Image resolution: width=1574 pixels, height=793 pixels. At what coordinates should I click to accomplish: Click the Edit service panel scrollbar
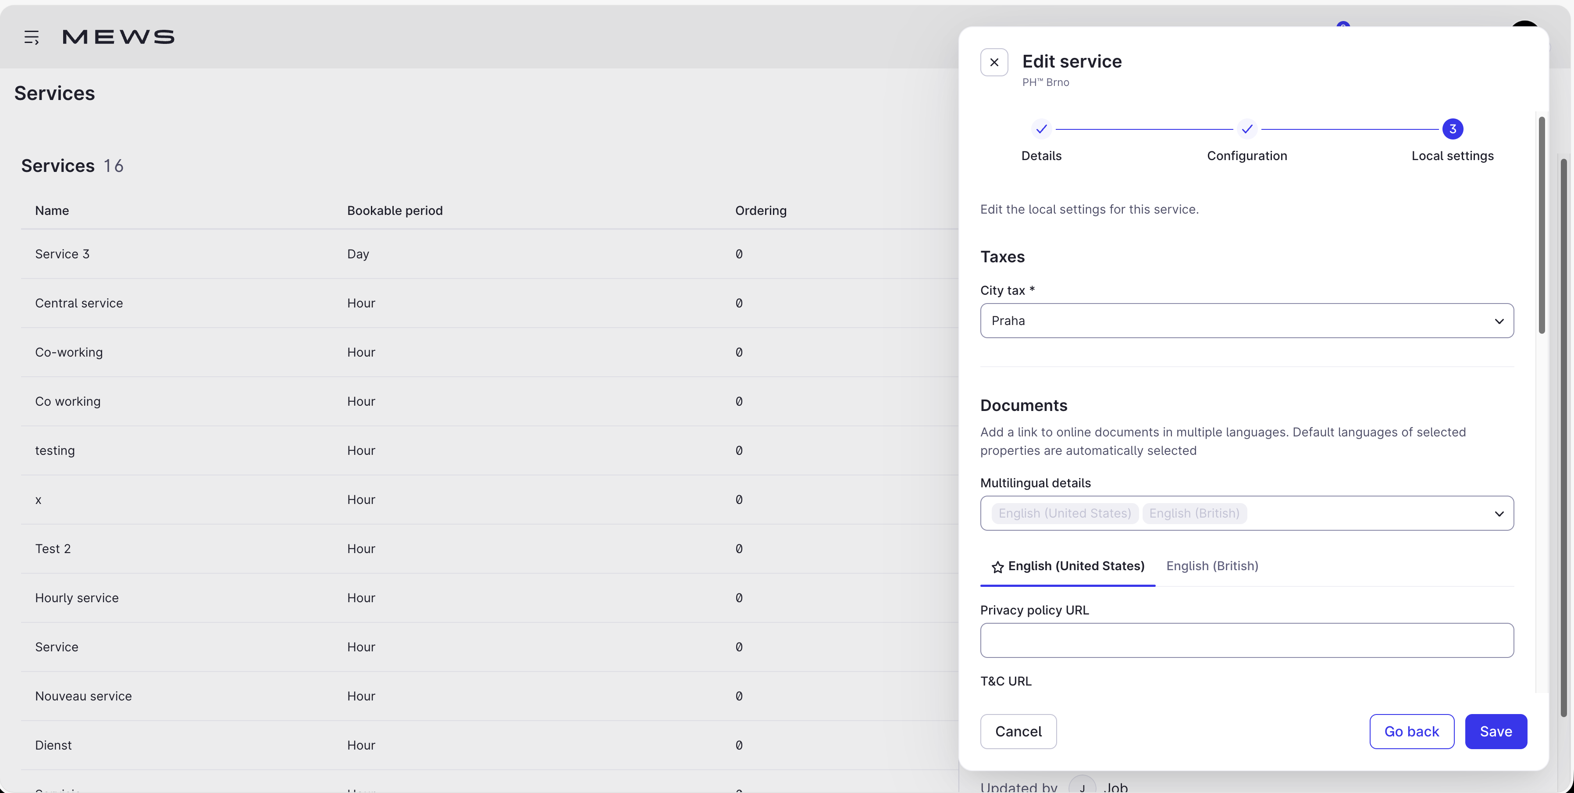coord(1542,225)
